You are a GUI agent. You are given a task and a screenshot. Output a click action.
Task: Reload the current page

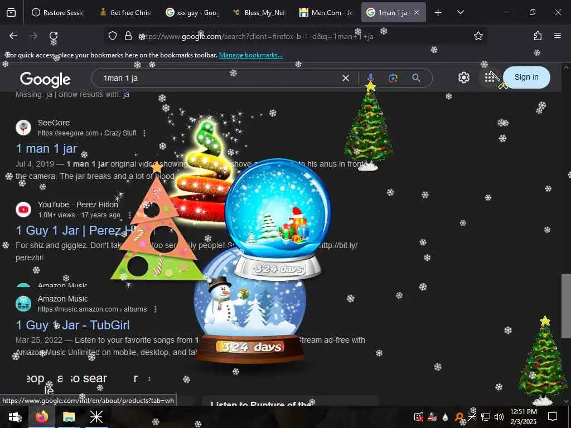pos(54,36)
